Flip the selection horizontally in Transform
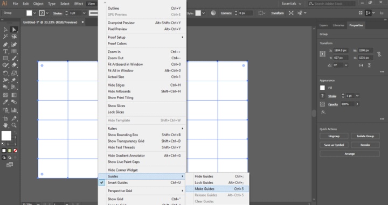 pyautogui.click(x=361, y=65)
